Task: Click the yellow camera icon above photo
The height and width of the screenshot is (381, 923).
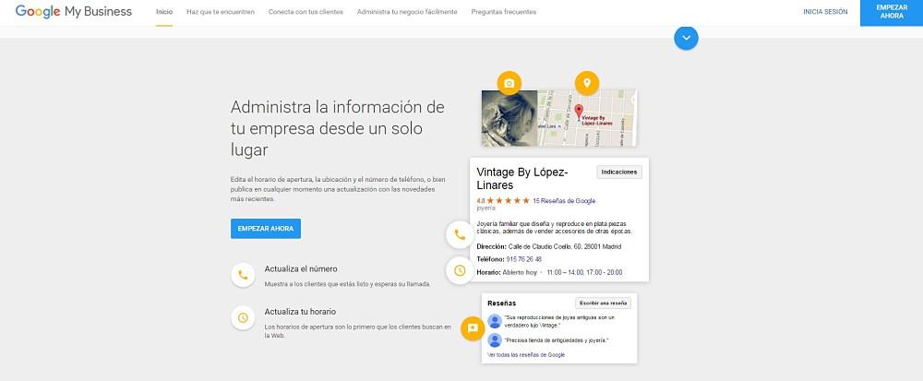Action: pos(509,84)
